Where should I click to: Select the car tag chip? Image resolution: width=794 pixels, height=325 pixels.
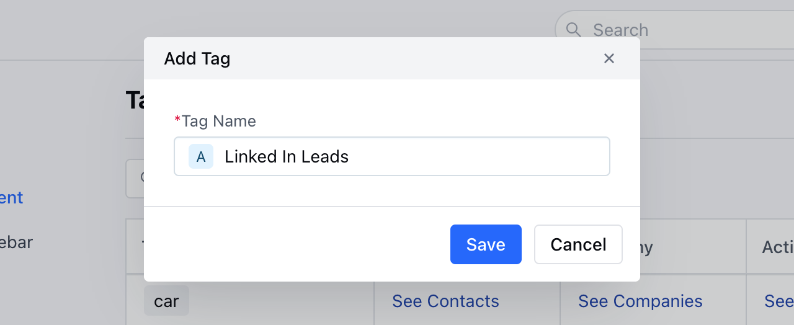pos(166,301)
